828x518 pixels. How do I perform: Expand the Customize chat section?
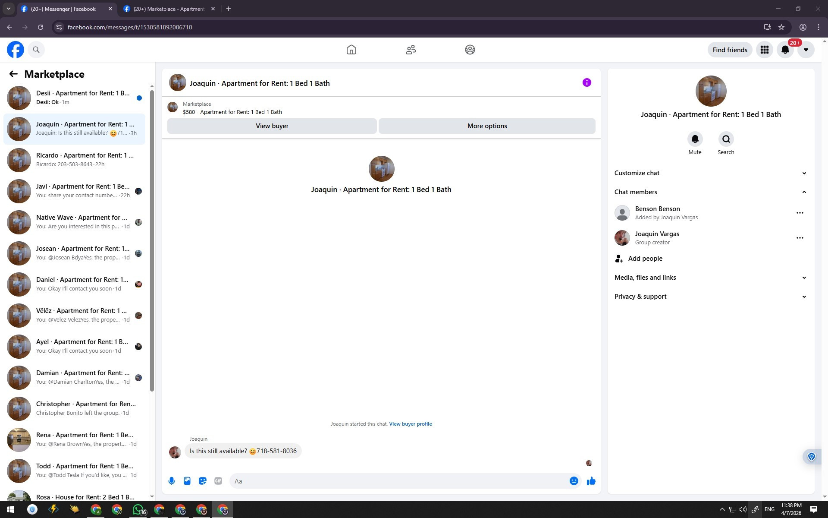(x=711, y=173)
